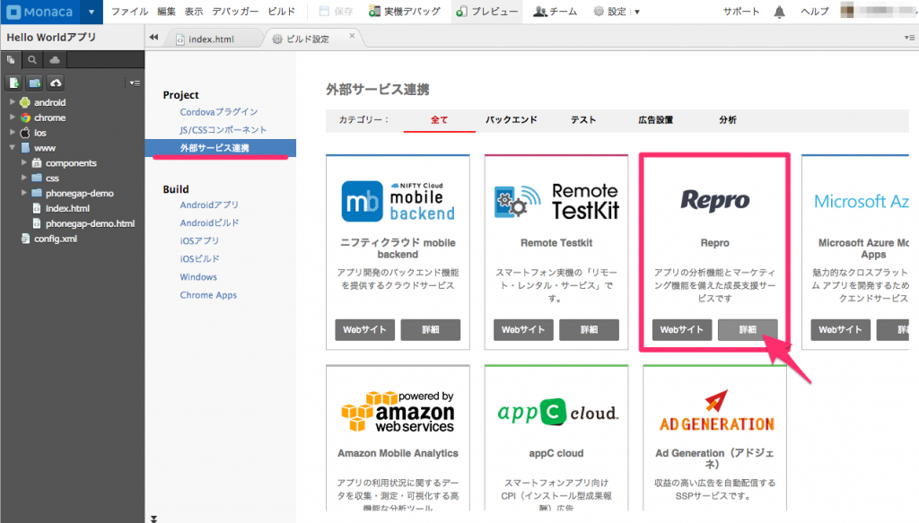Select phonegap-demo.html in the file tree
The height and width of the screenshot is (523, 919).
[x=90, y=223]
